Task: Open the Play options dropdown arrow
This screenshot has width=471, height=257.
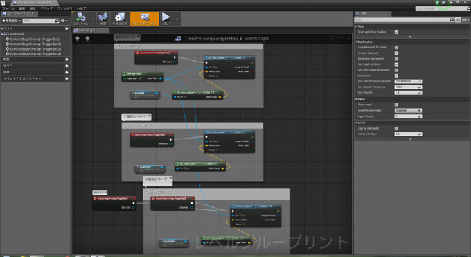Action: (177, 19)
